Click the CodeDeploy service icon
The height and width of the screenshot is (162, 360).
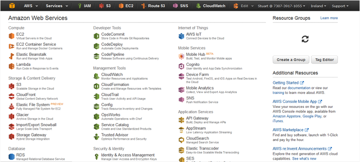(x=96, y=46)
